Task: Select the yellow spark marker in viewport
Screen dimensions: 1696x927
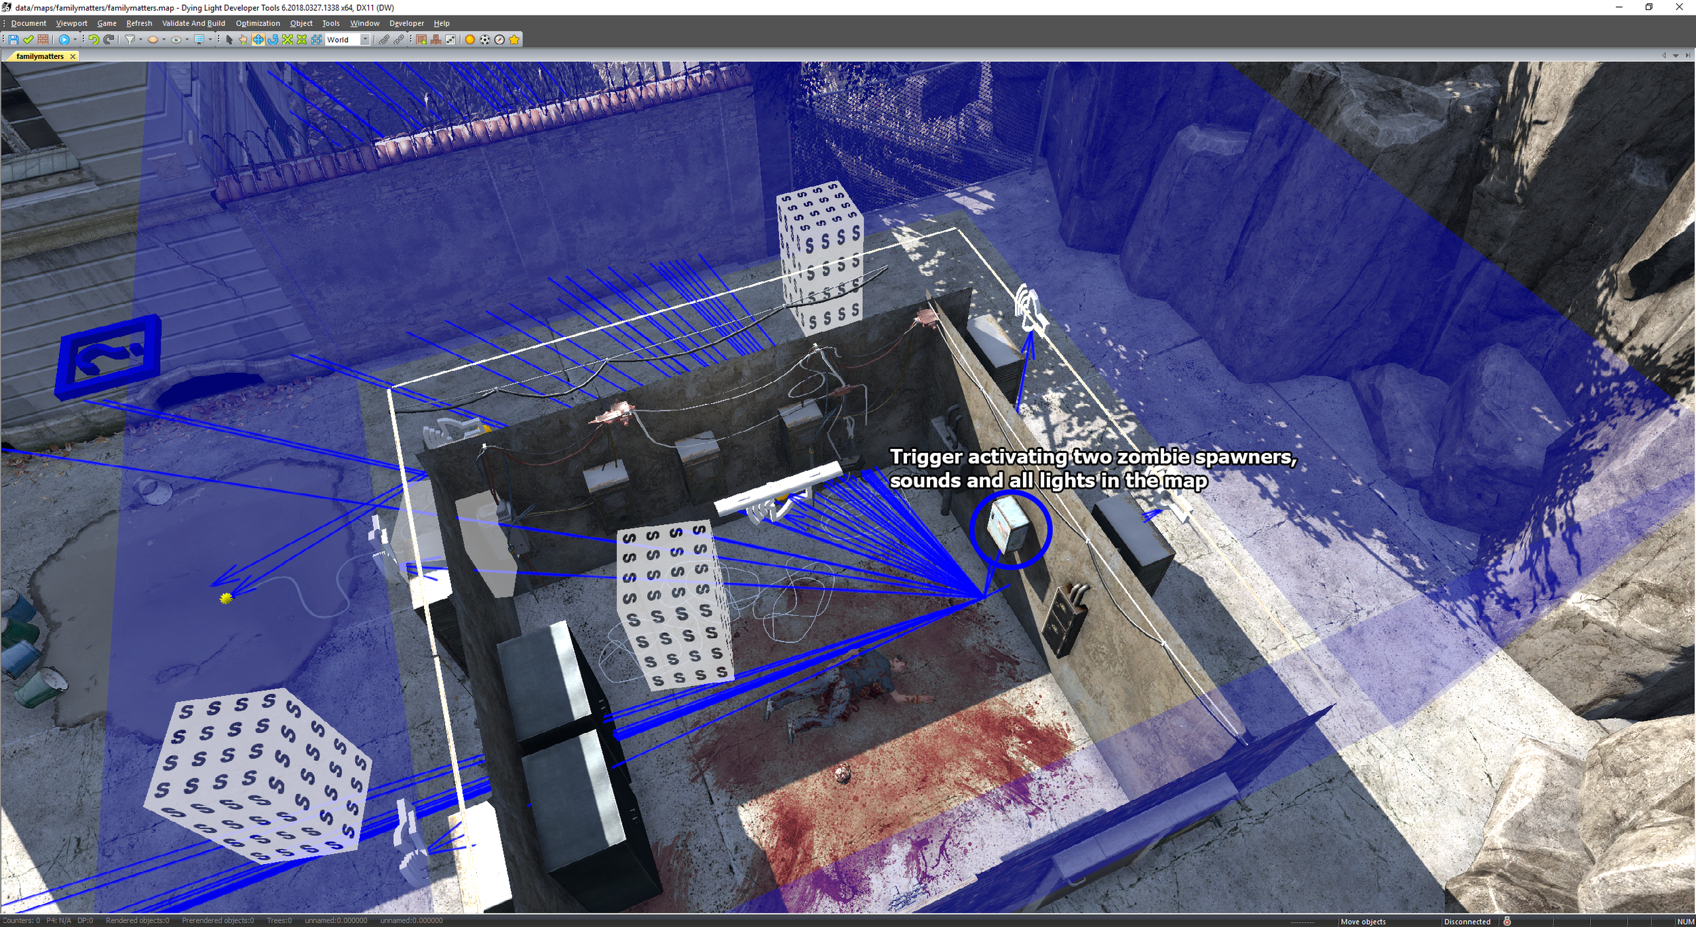Action: (226, 598)
